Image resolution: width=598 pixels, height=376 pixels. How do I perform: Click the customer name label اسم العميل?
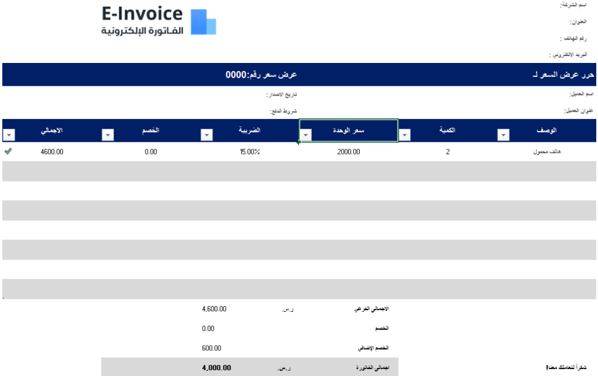point(582,94)
